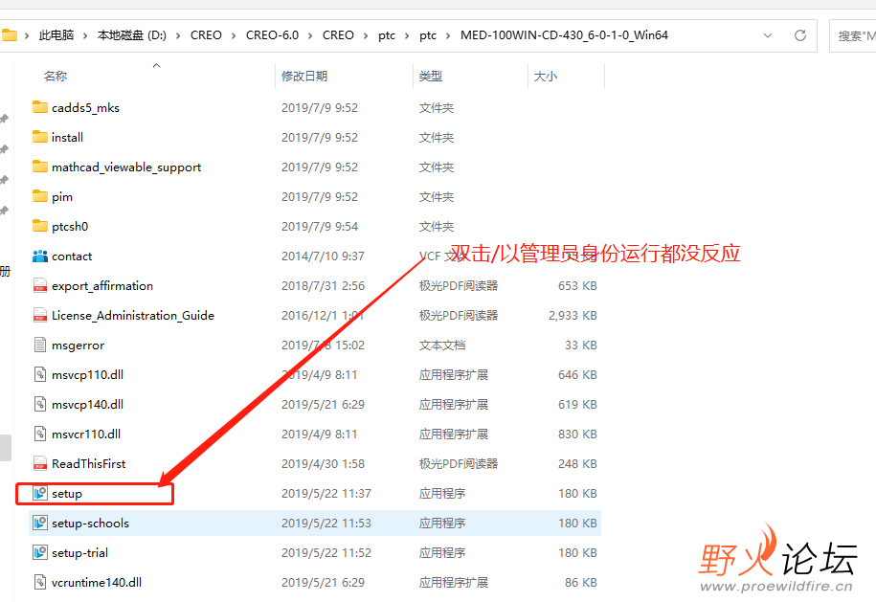This screenshot has width=876, height=602.
Task: Go to 此电脑 in breadcrumb path
Action: 56,35
